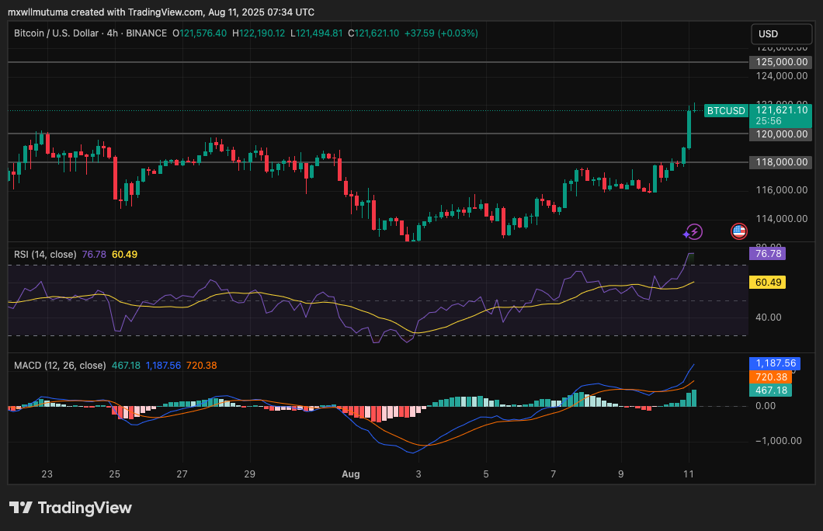Select the 120,000.00 horizontal line label
This screenshot has width=823, height=531.
(780, 134)
